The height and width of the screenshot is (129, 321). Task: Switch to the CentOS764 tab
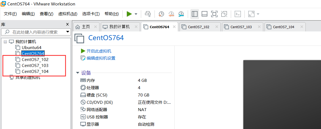[159, 27]
